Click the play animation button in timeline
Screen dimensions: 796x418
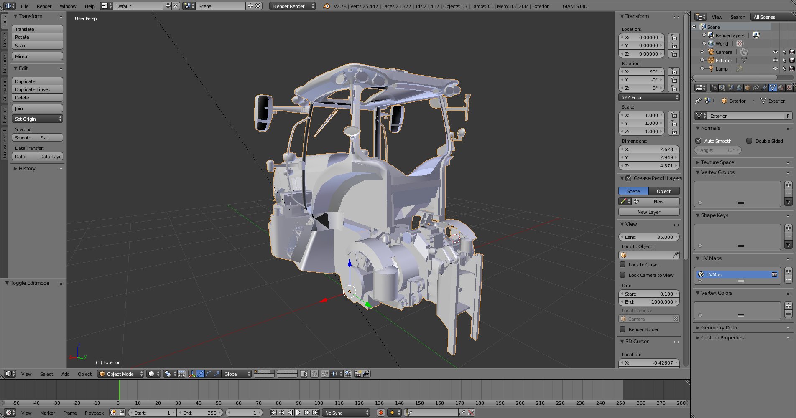pos(298,413)
